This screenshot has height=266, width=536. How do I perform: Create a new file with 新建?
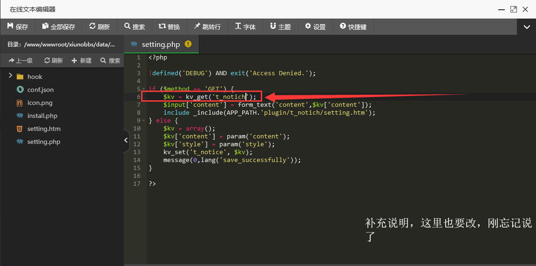tap(81, 61)
